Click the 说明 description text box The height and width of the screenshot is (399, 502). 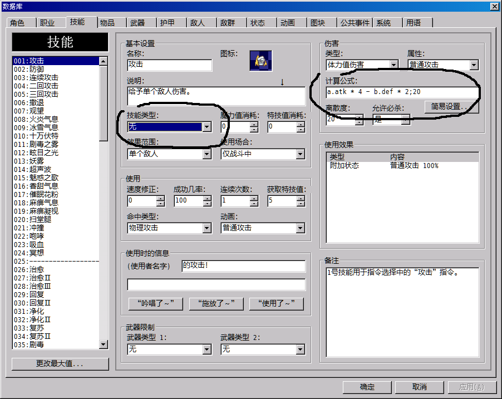pos(216,96)
